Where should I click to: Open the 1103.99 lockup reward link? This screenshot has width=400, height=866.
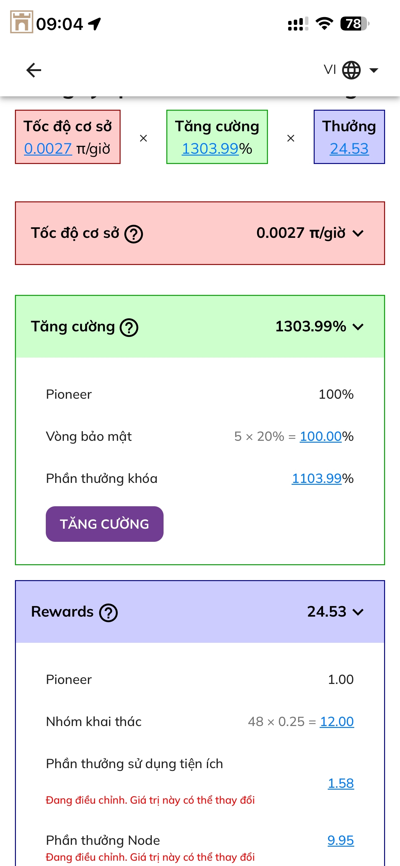pos(317,479)
